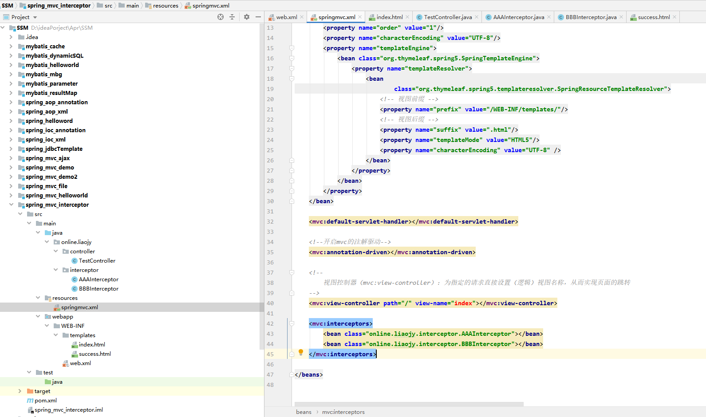Select the spring_jdbcTemplate module
The image size is (706, 417).
click(x=54, y=149)
